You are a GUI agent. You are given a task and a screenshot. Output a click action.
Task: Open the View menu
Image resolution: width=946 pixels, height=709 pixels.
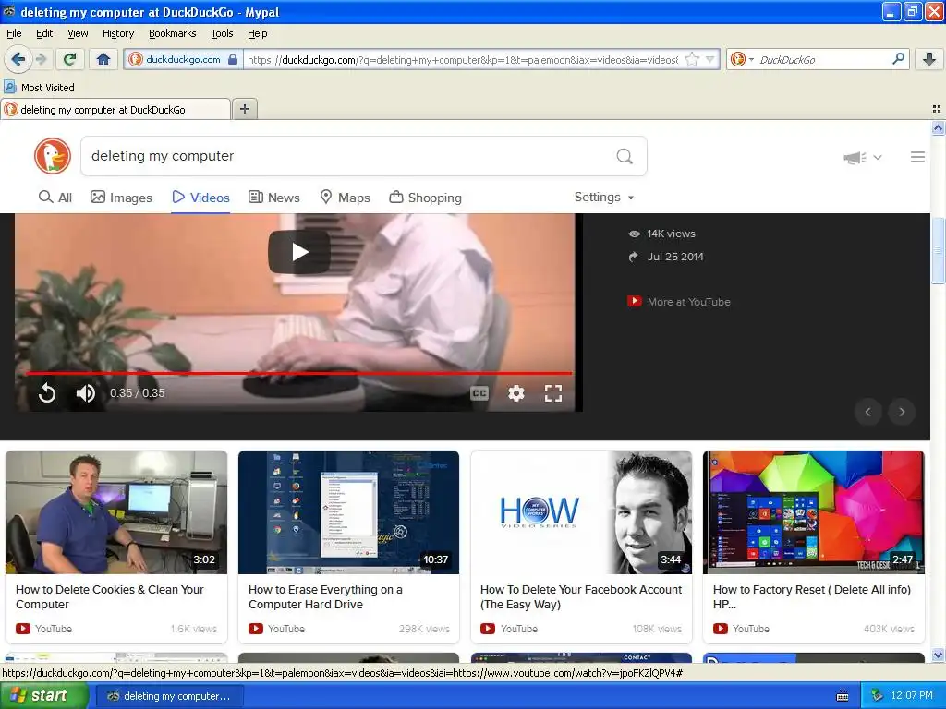[x=78, y=33]
